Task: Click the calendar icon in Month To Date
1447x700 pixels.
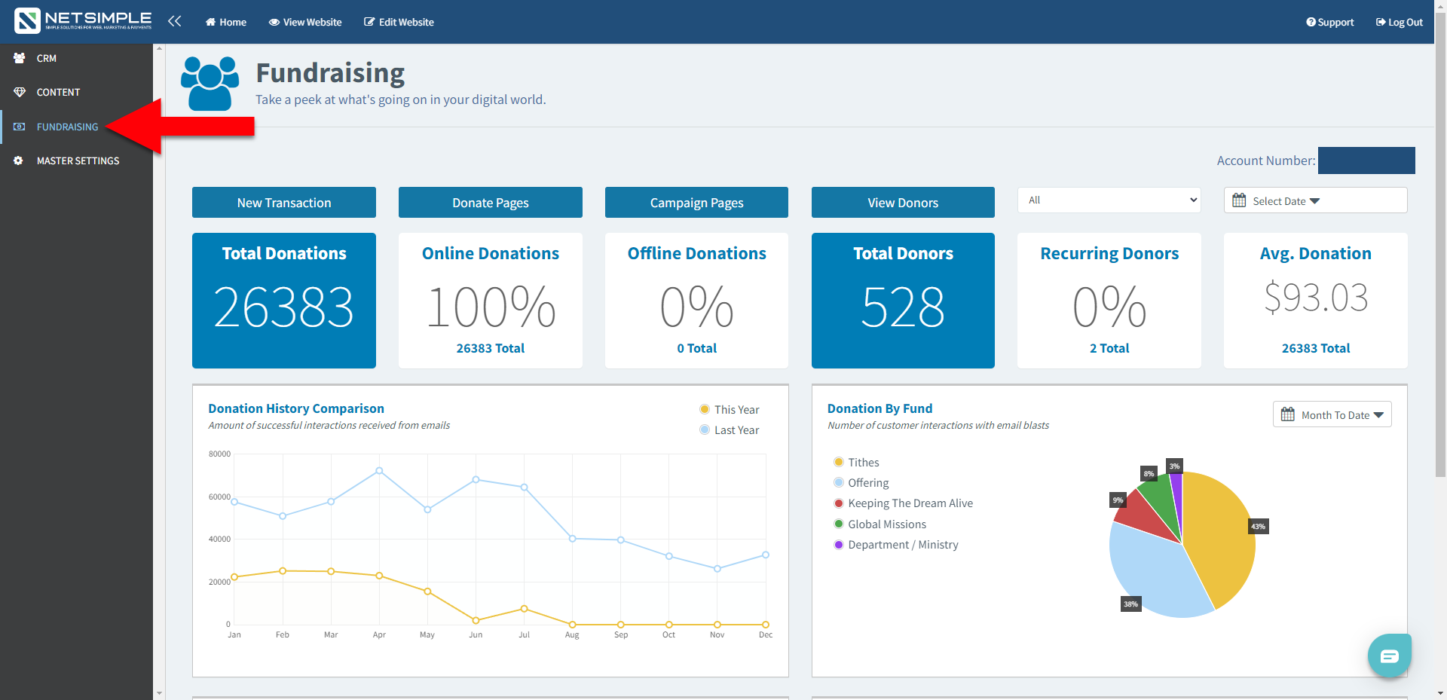Action: pos(1287,414)
